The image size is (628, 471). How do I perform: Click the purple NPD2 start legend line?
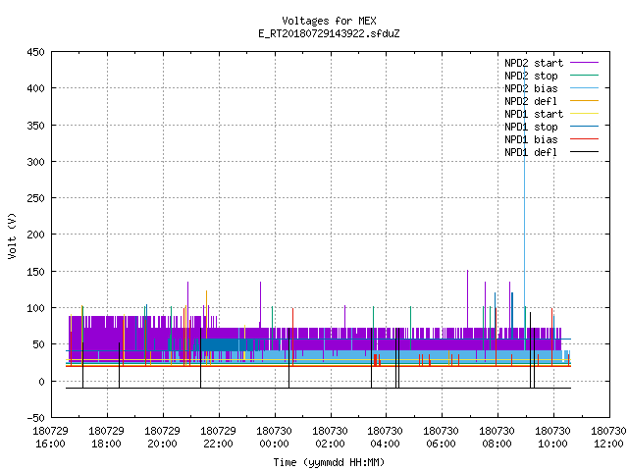click(x=584, y=63)
